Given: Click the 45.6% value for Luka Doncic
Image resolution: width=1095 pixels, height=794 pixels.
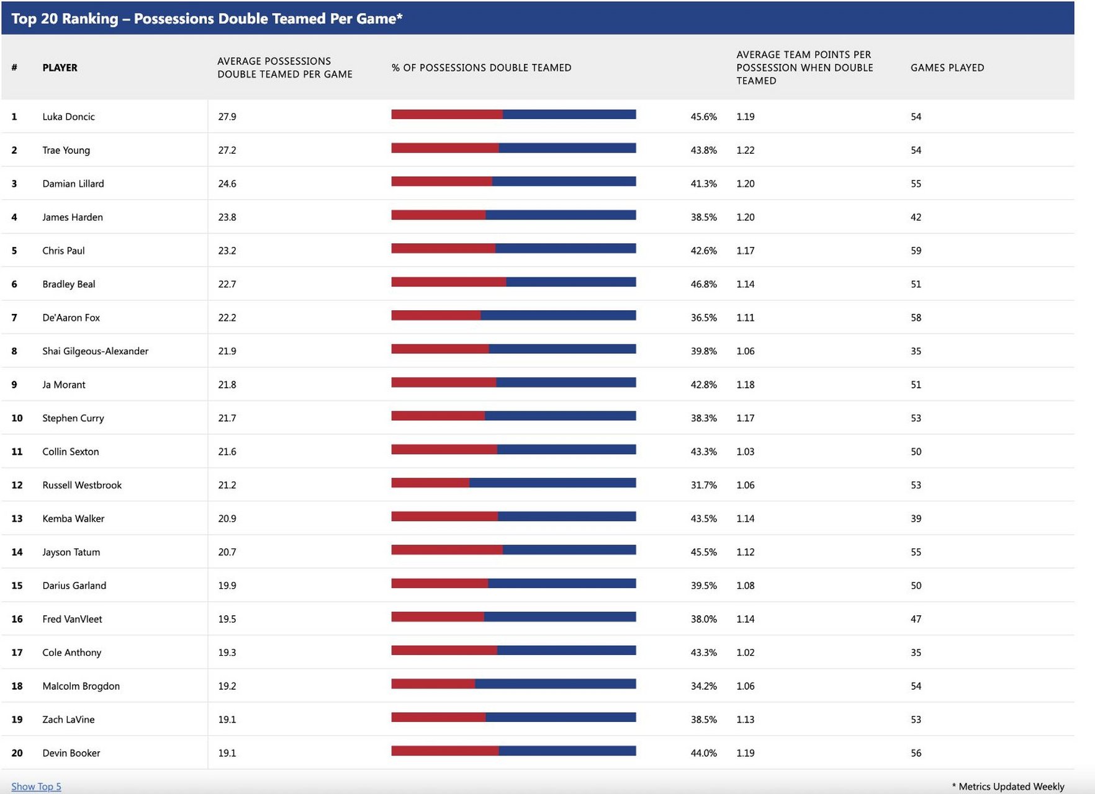Looking at the screenshot, I should 704,117.
